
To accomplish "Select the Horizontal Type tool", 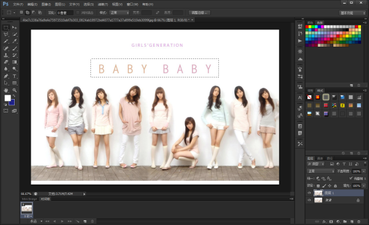I will [x=14, y=76].
